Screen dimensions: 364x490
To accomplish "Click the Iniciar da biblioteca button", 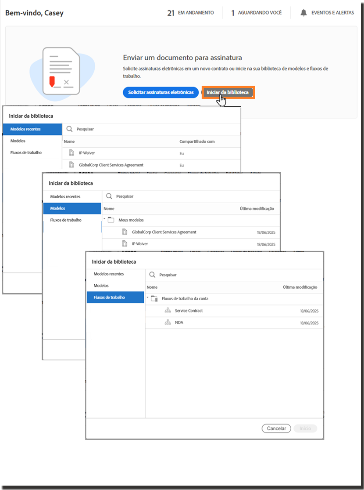I will 228,93.
